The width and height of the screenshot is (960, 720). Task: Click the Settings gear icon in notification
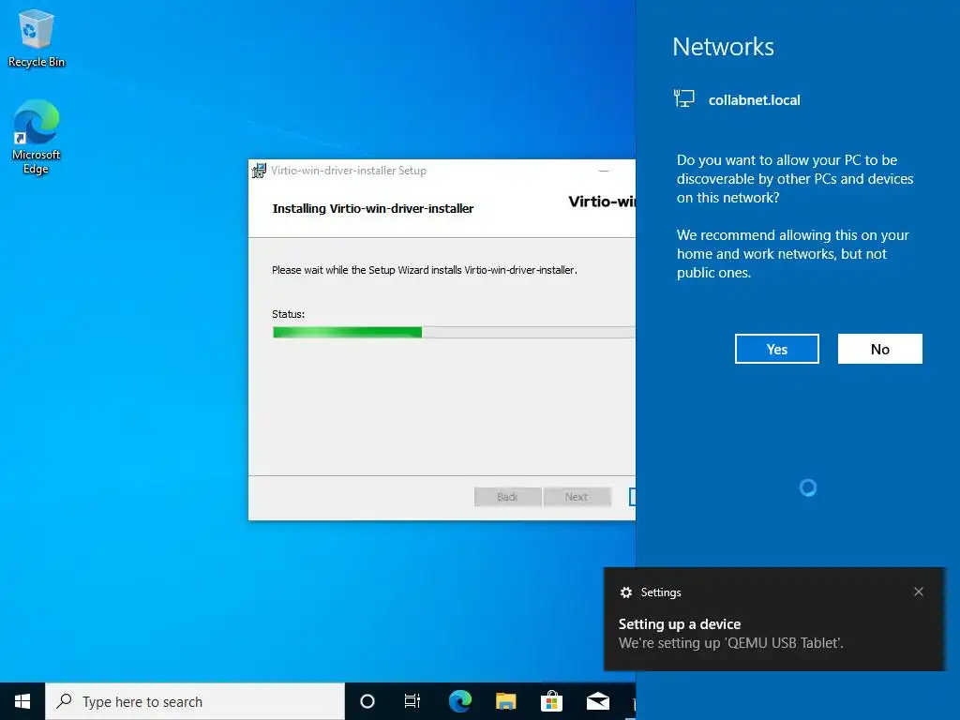pos(625,592)
